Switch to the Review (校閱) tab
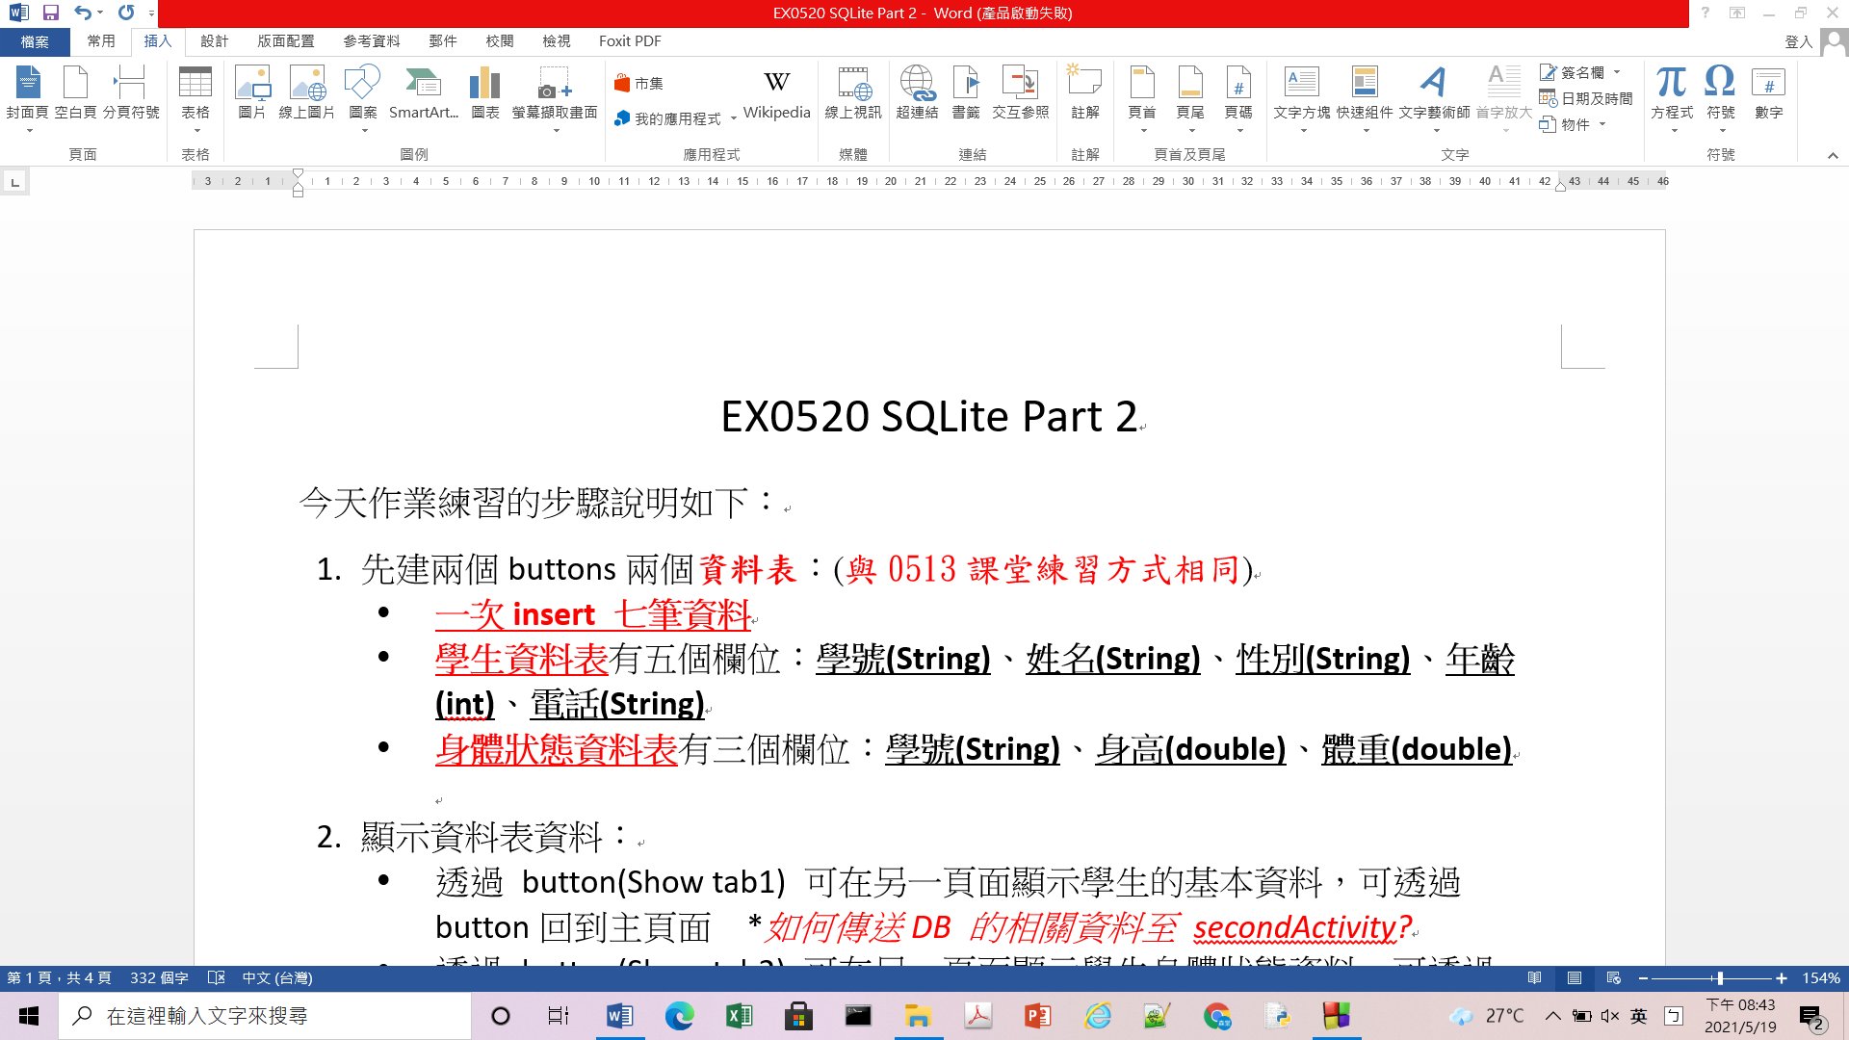 click(x=500, y=41)
